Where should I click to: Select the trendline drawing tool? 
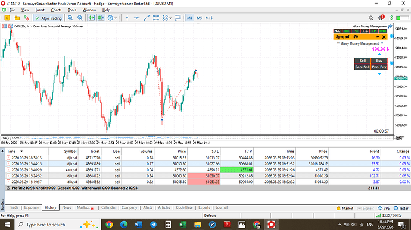click(x=147, y=18)
